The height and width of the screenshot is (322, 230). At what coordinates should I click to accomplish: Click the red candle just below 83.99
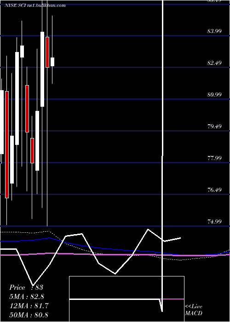click(x=47, y=52)
